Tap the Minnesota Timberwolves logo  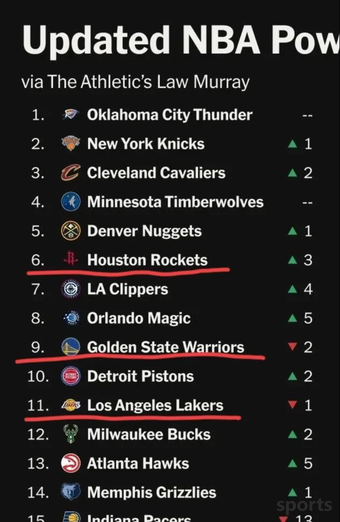[71, 202]
